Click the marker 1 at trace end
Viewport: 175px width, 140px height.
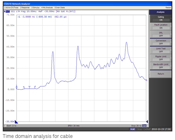pyautogui.click(x=147, y=80)
